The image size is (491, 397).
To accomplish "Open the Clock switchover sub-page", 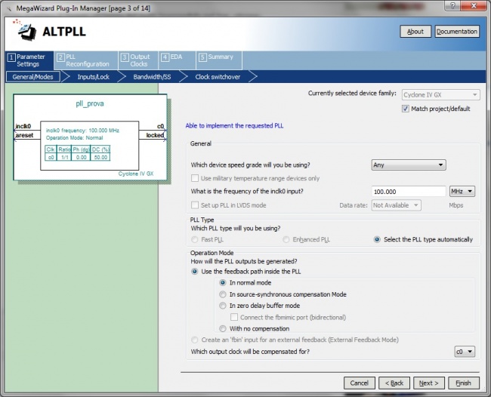I will click(218, 77).
